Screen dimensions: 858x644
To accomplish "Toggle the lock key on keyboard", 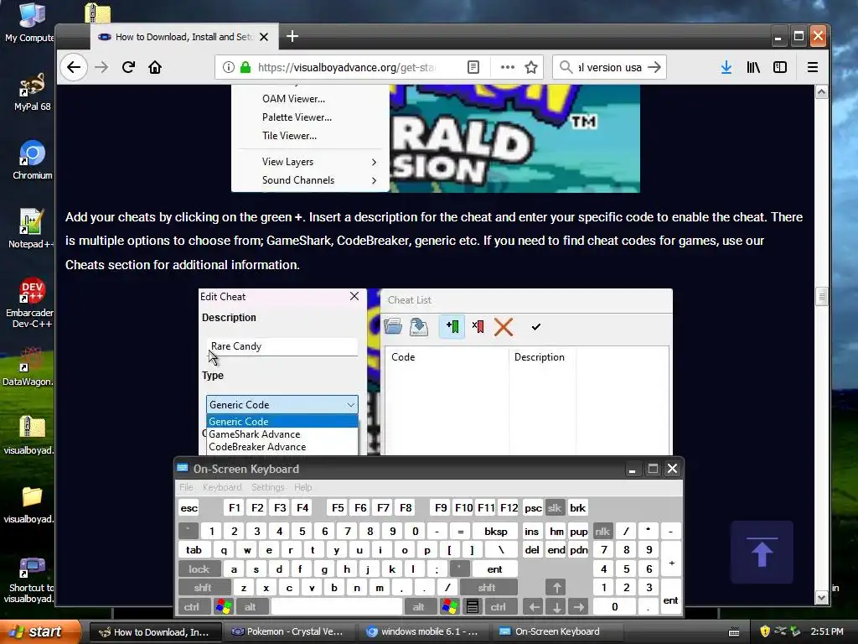I will 199,569.
